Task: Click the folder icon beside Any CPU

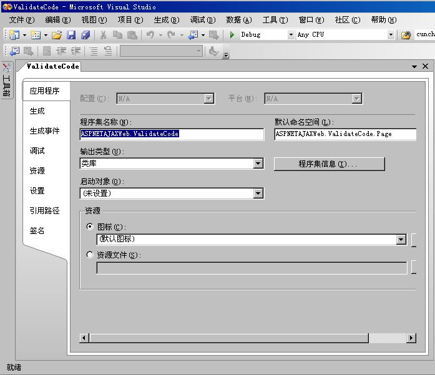Action: 406,35
